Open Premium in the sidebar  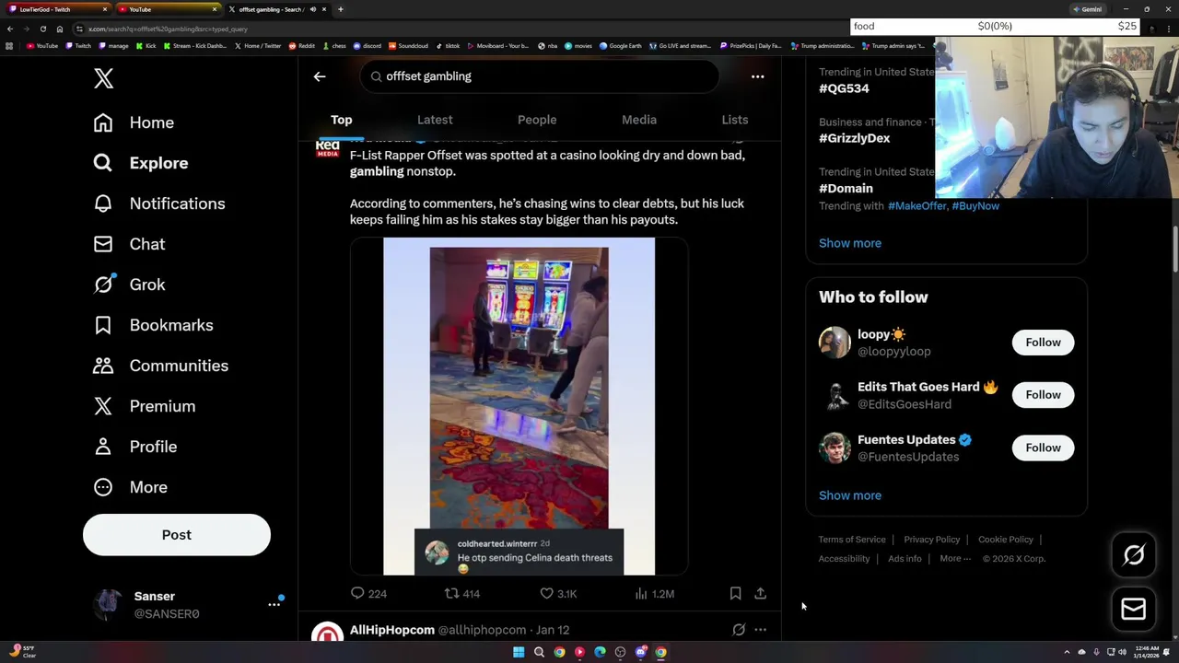pyautogui.click(x=144, y=406)
